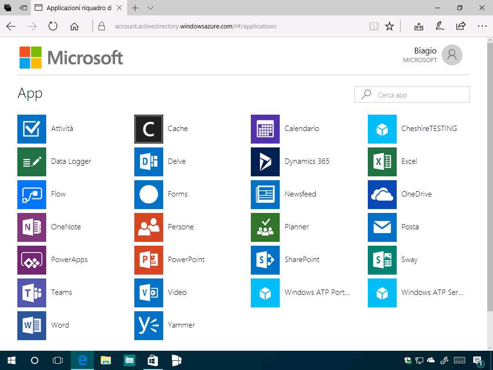The image size is (493, 370).
Task: Expand the tab preview dropdown
Action: point(150,8)
